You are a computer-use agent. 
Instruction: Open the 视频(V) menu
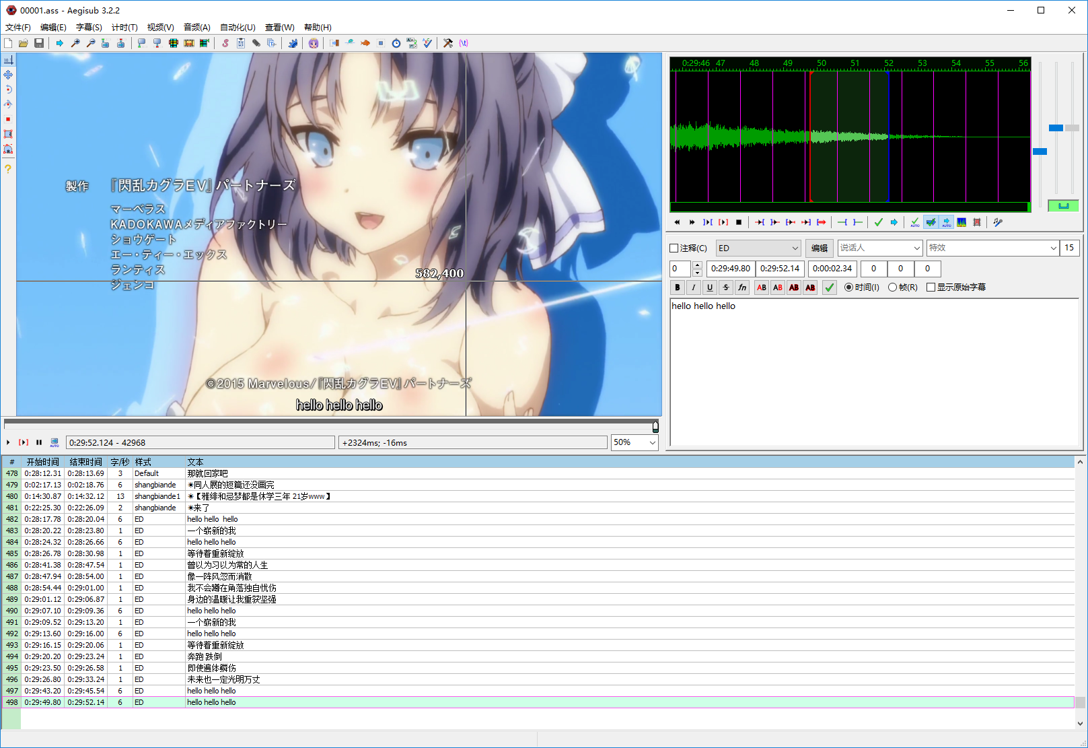point(160,28)
